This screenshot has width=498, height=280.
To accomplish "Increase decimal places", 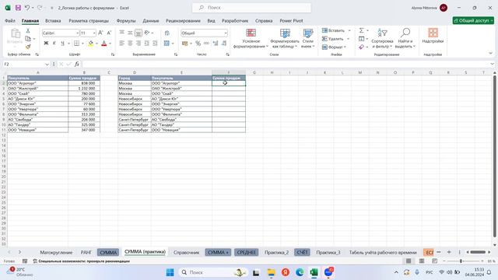I will point(216,44).
